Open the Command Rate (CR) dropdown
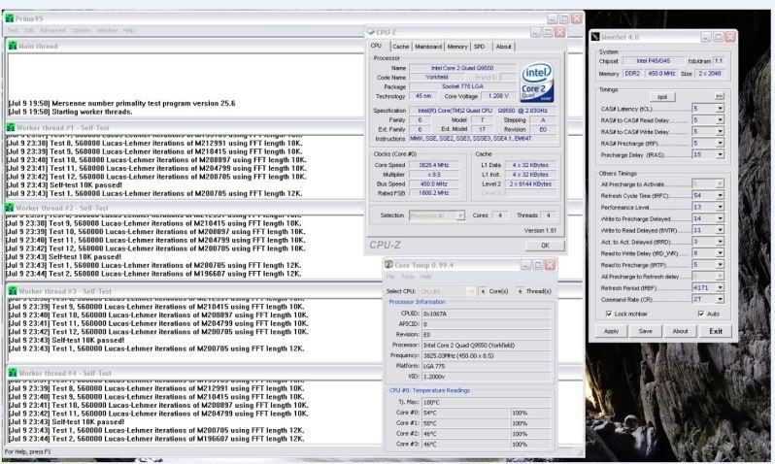 (720, 299)
